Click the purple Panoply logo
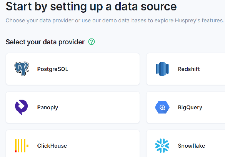225x157 pixels. click(x=22, y=107)
